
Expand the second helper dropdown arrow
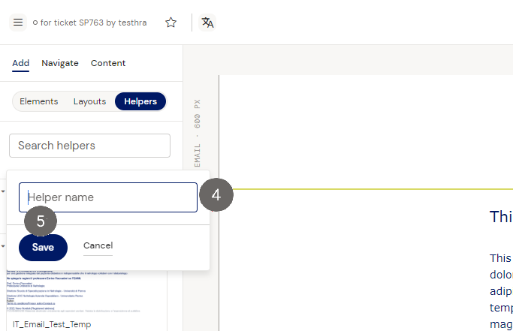click(x=3, y=246)
